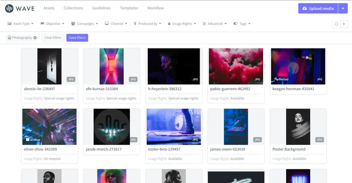Click 'Available' under james-owen-653039
352x183 pixels.
237,159
